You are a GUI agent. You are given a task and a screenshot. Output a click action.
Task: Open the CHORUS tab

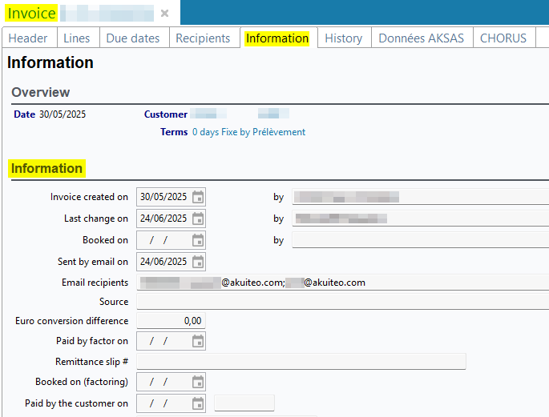click(x=503, y=38)
